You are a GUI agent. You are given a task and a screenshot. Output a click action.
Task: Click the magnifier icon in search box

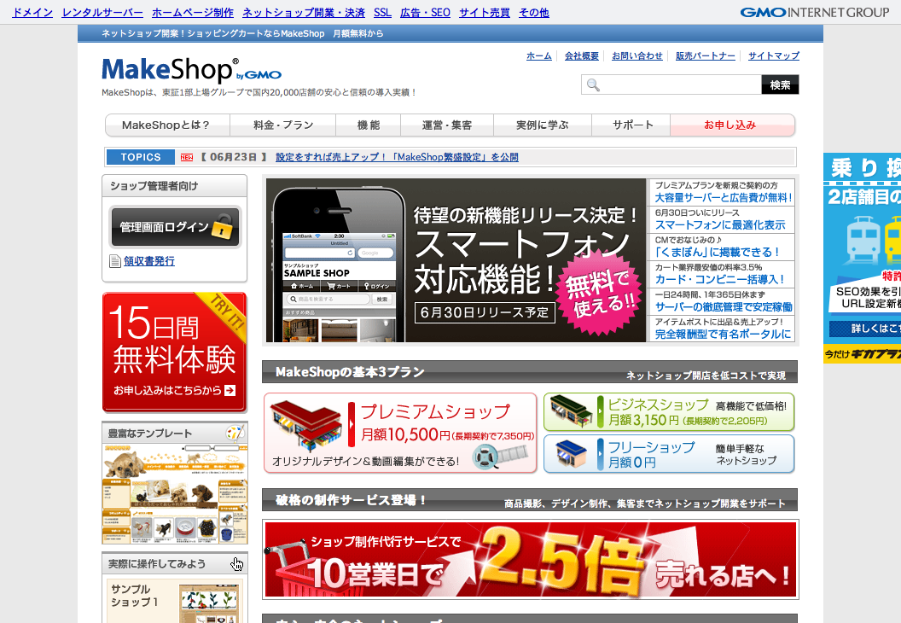(x=593, y=85)
